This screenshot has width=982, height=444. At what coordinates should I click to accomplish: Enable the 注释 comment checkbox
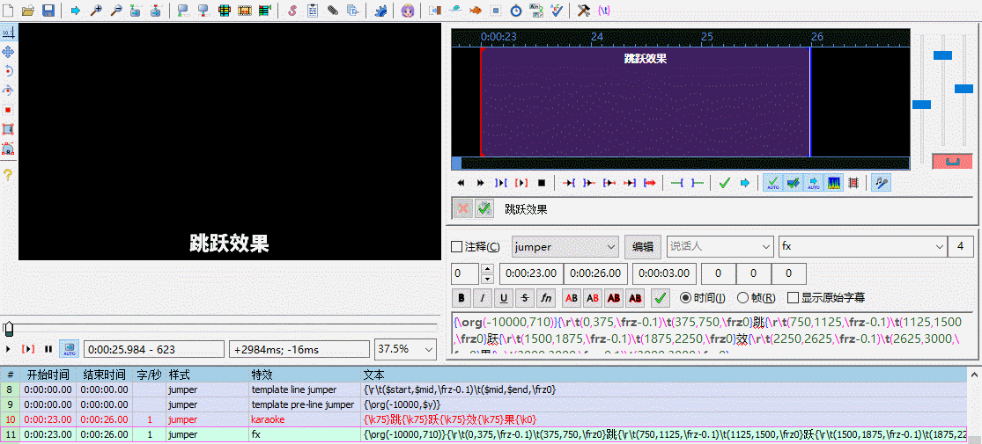(456, 247)
